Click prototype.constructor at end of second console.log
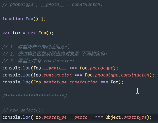Viewport: 158px width, 123px height. [x=122, y=75]
